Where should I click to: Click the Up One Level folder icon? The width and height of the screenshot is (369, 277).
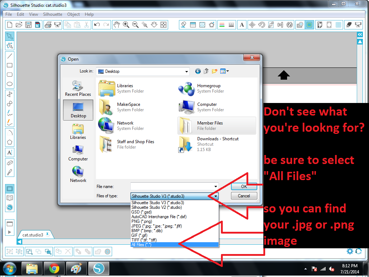click(x=206, y=71)
